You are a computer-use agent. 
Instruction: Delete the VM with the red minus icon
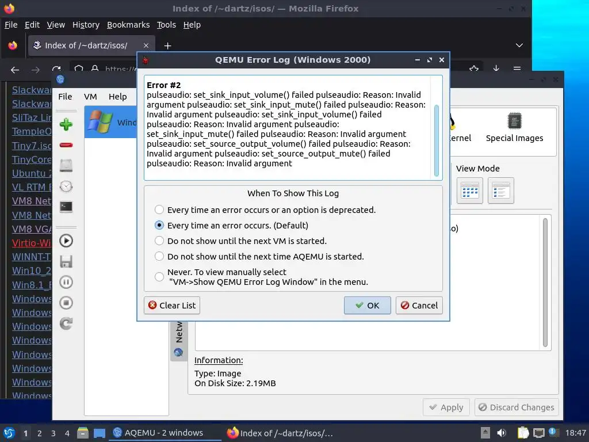click(x=66, y=145)
